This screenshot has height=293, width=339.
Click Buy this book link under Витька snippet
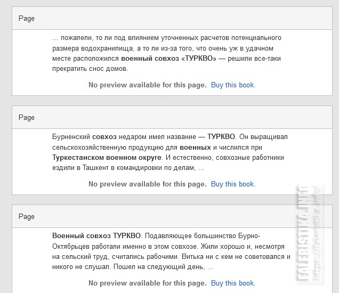(233, 283)
